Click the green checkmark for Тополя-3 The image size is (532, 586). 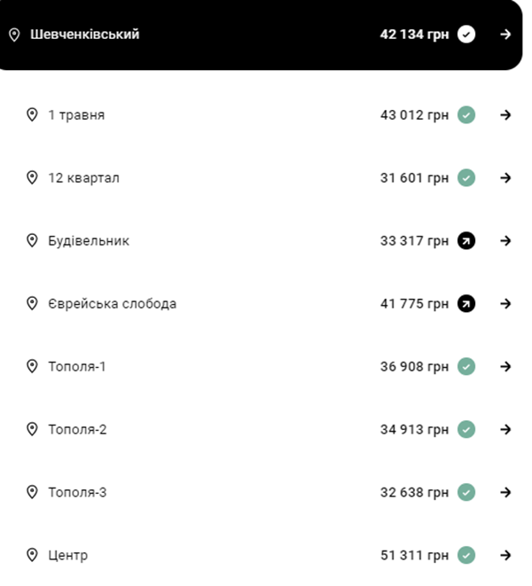click(466, 493)
